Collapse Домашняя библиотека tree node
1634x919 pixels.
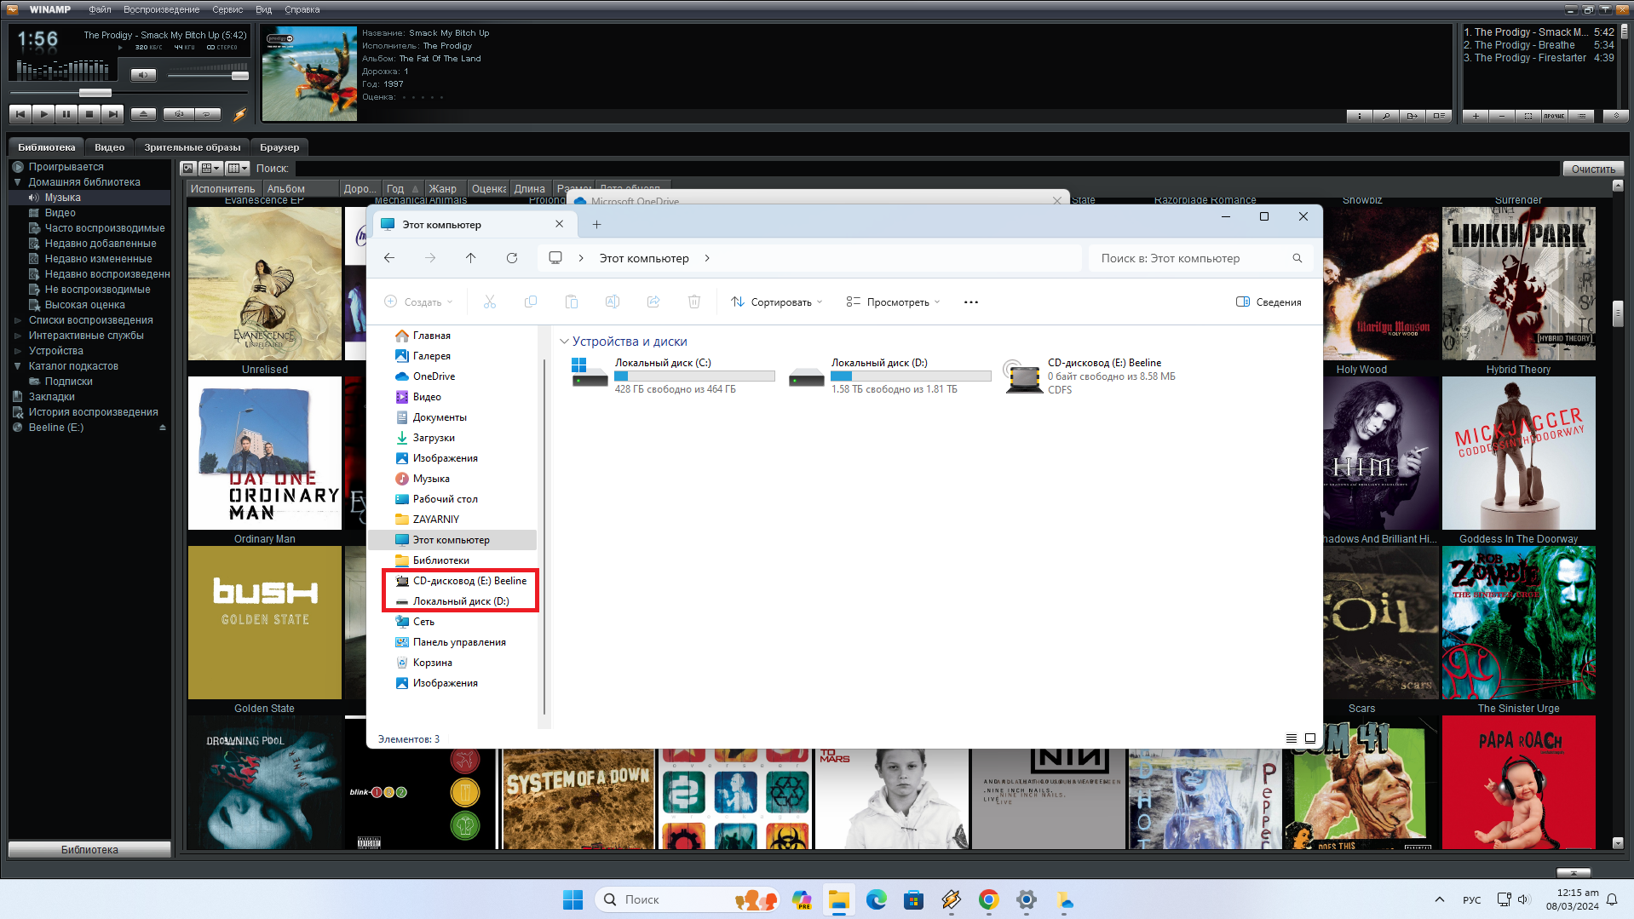click(17, 182)
